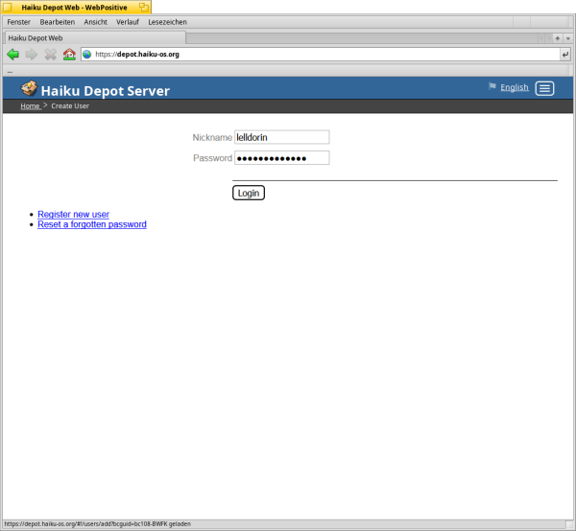Open the Lesezeichen menu
Image resolution: width=576 pixels, height=531 pixels.
(x=168, y=21)
